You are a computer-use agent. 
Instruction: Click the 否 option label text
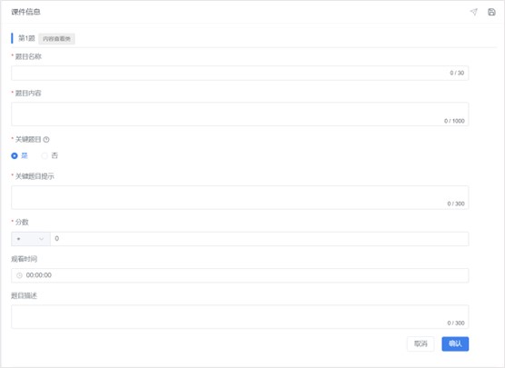tap(54, 155)
